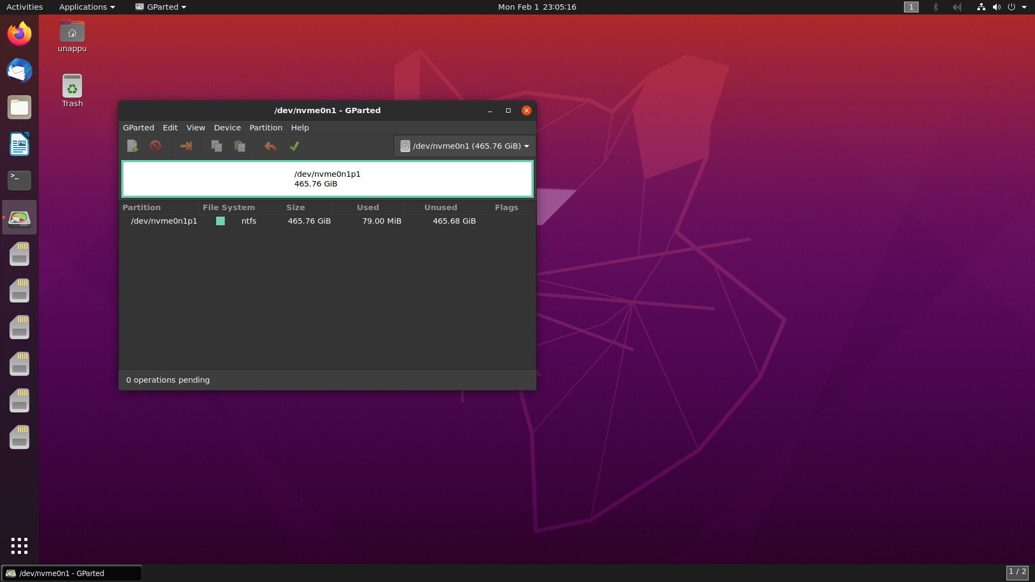Click the 465.68 GiB unused cell
The width and height of the screenshot is (1035, 582).
[454, 221]
